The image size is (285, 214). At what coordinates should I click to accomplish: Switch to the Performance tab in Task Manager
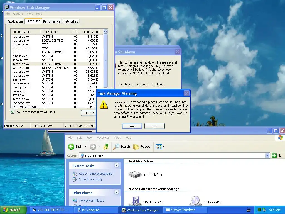coord(51,21)
